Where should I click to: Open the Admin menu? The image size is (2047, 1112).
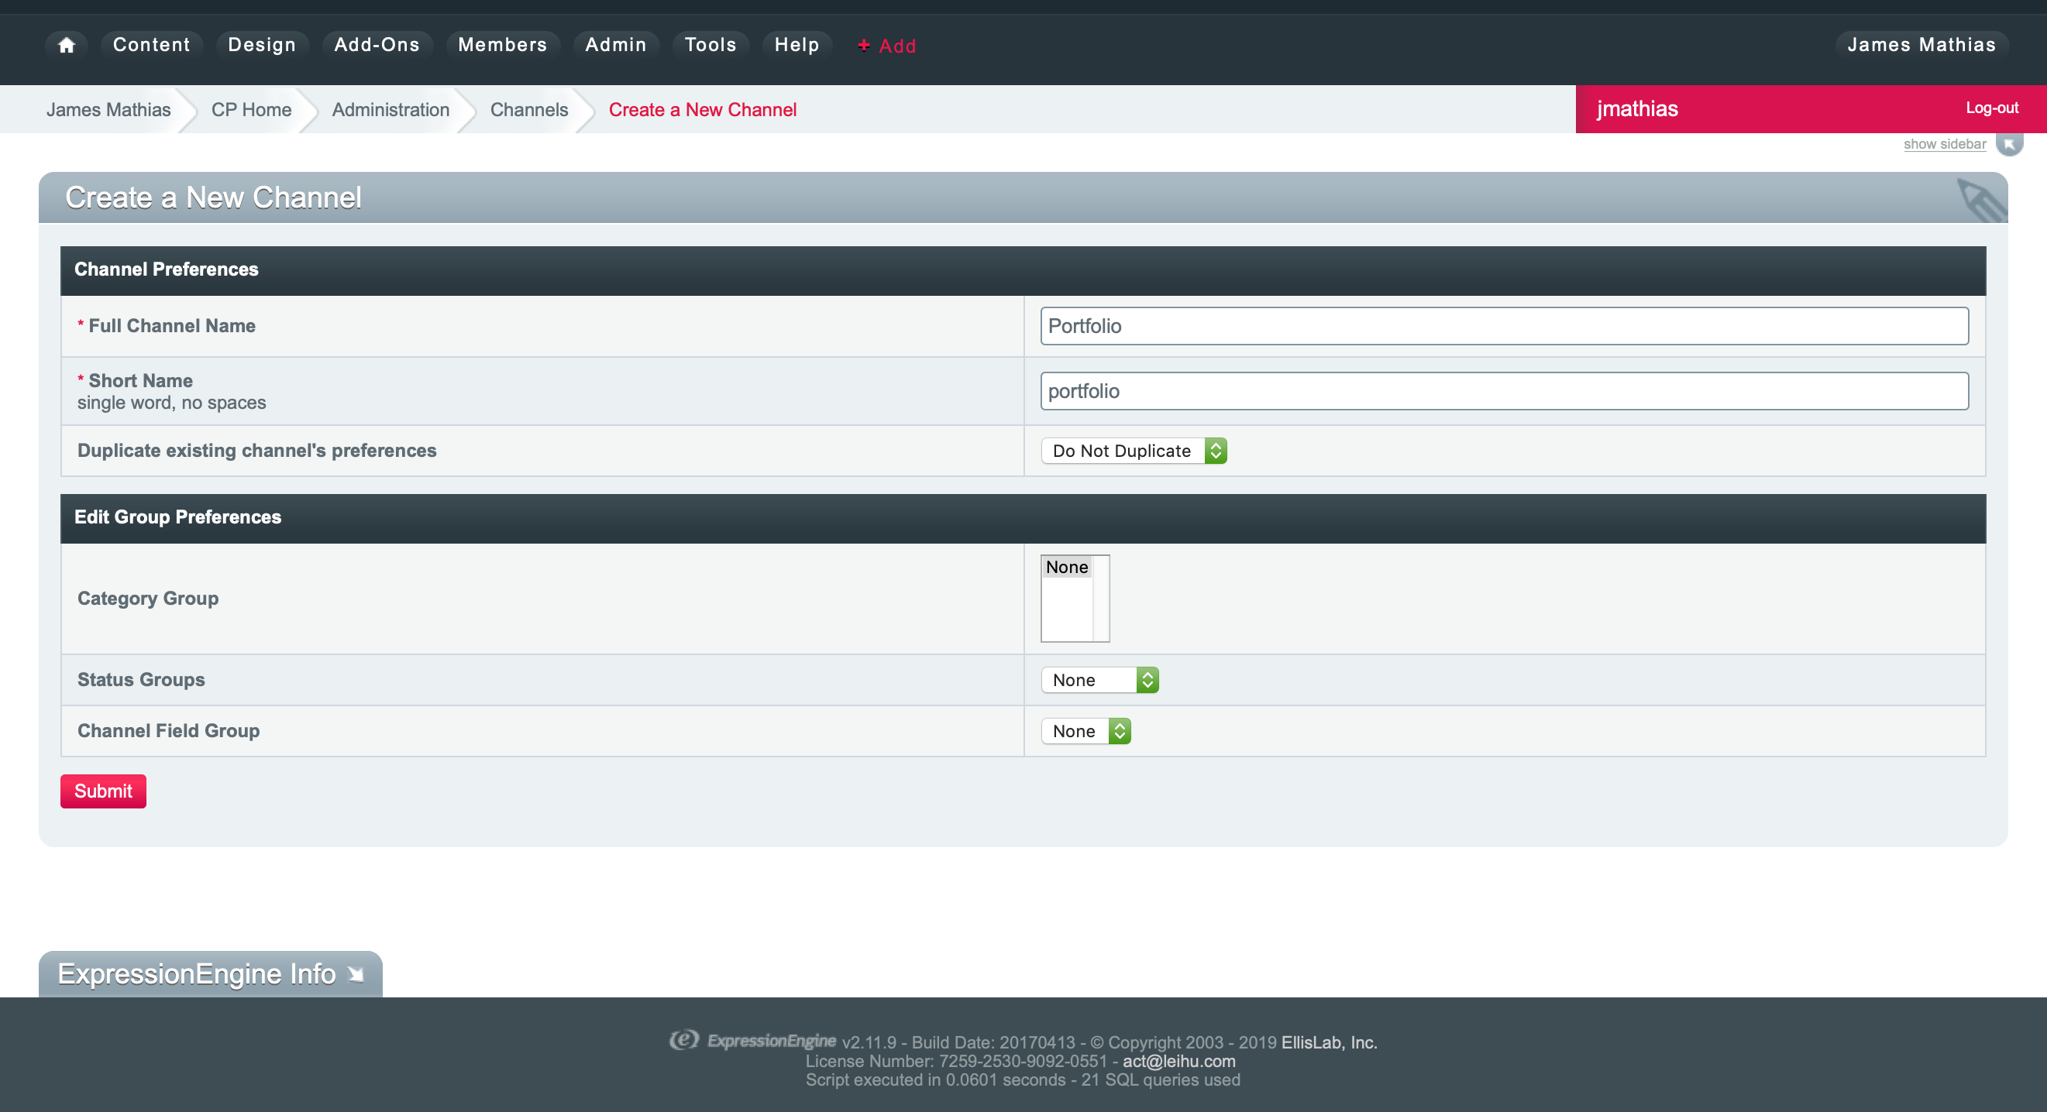(616, 45)
